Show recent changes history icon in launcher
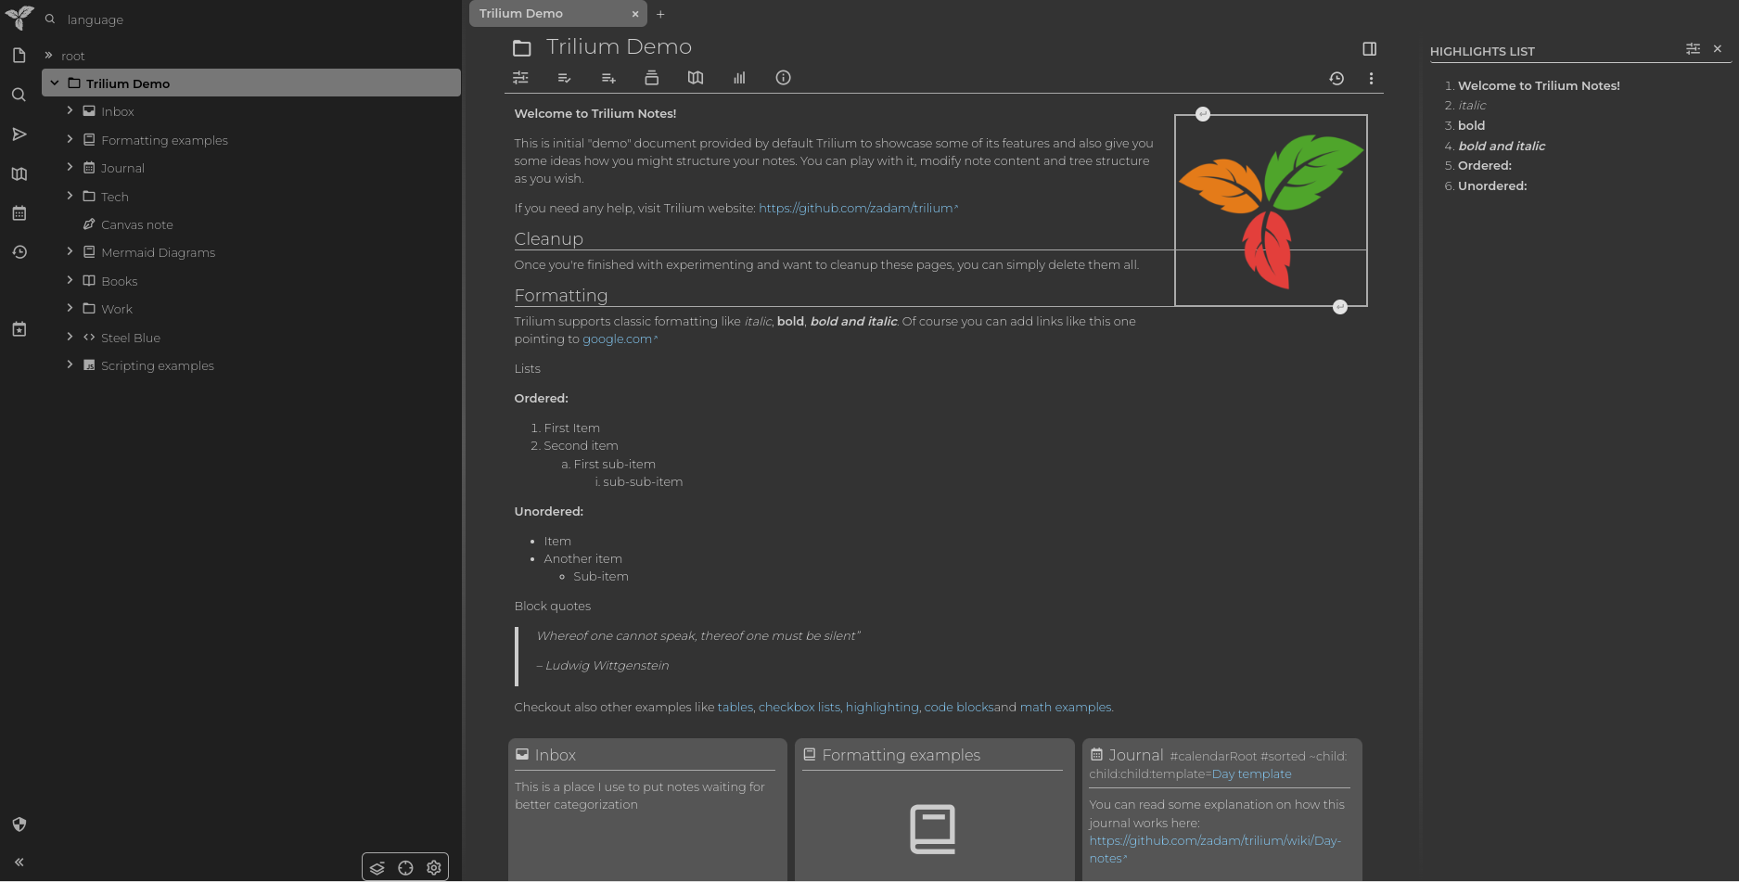1739x882 pixels. click(19, 252)
